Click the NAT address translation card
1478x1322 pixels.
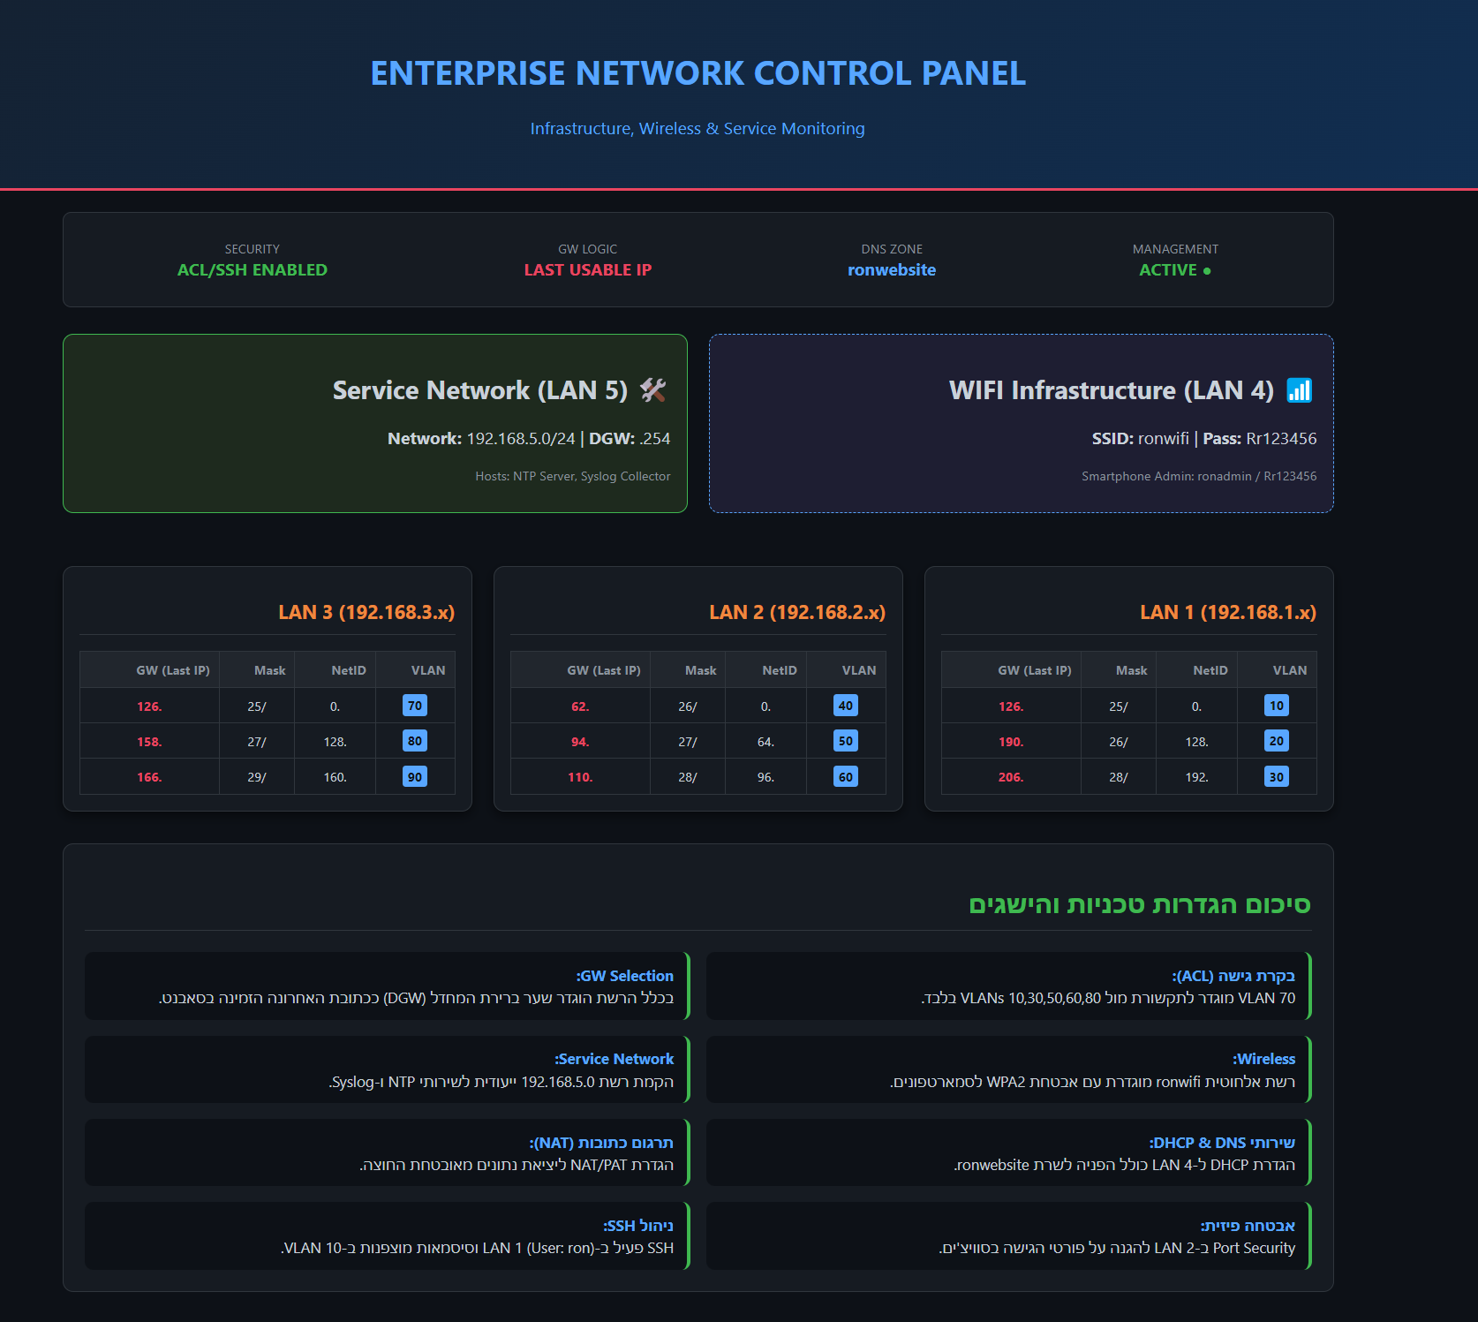point(387,1152)
